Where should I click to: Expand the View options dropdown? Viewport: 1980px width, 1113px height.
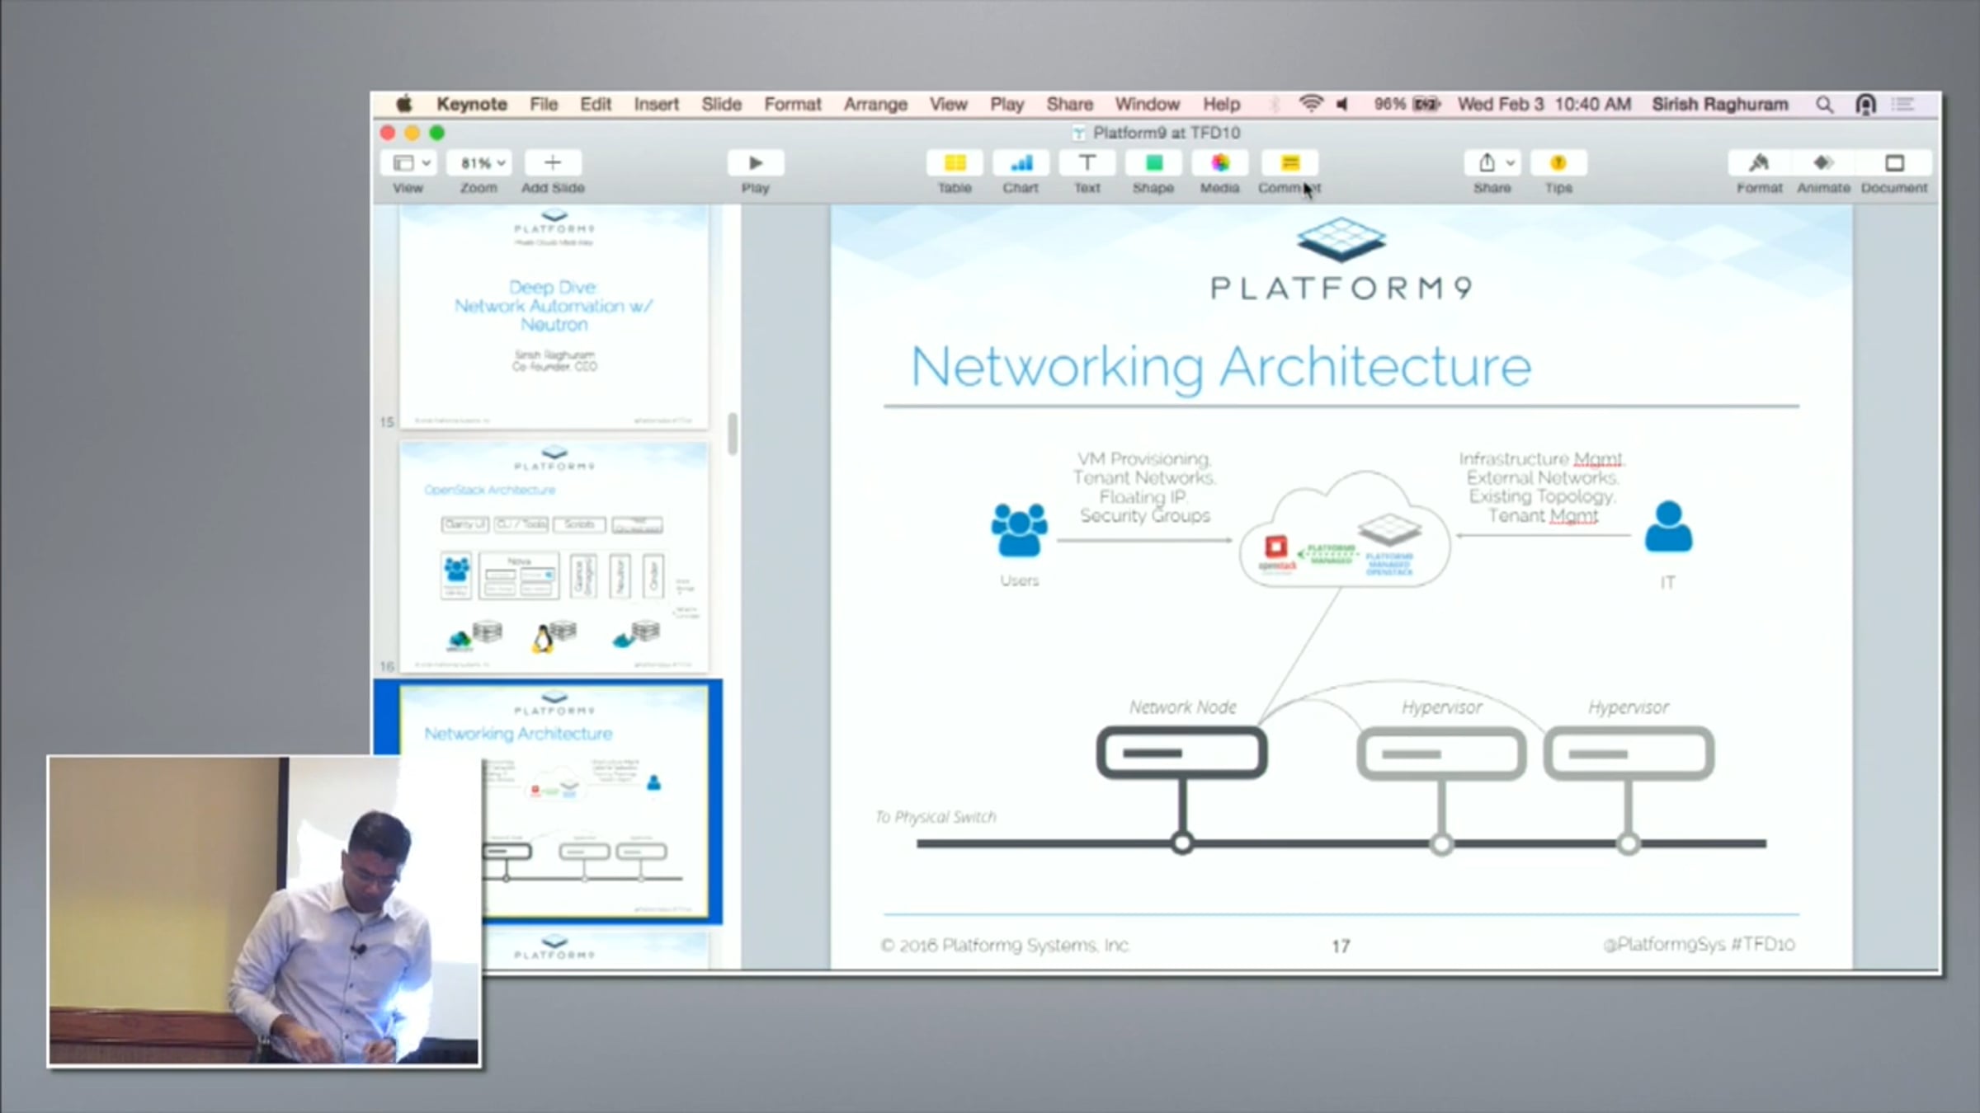pos(411,163)
